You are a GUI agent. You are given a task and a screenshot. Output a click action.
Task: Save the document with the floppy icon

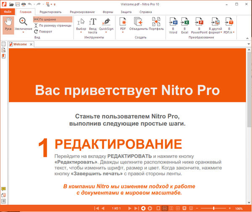pos(17,4)
